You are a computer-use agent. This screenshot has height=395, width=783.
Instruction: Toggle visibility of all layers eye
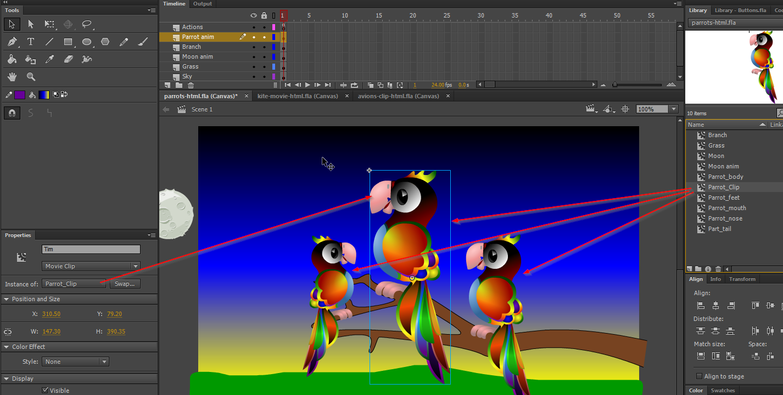[x=253, y=15]
